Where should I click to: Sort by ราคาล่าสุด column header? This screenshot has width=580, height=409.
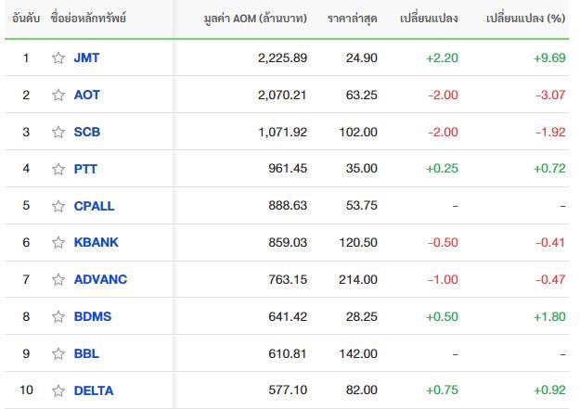[x=352, y=18]
